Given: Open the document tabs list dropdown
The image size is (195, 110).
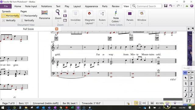Looking at the screenshot, I should (x=193, y=29).
